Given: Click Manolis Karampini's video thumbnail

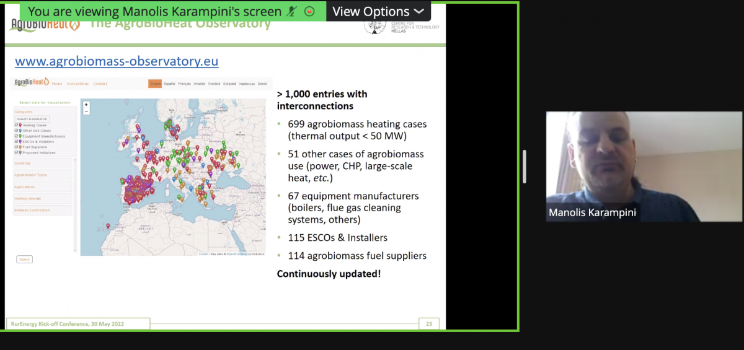Looking at the screenshot, I should (644, 166).
